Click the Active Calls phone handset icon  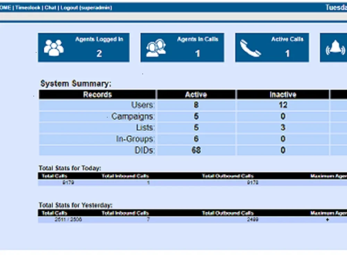point(251,48)
